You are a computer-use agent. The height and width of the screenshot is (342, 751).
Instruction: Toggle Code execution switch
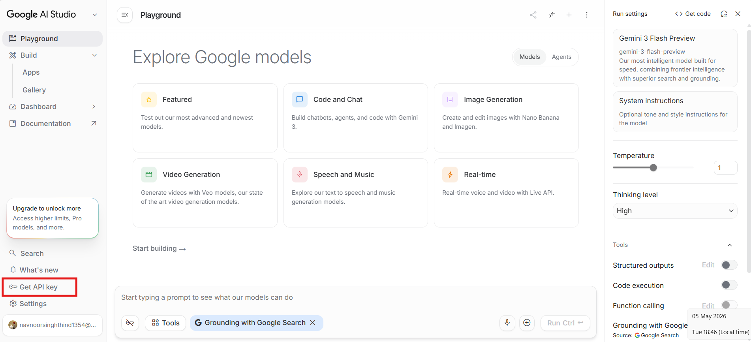click(729, 285)
